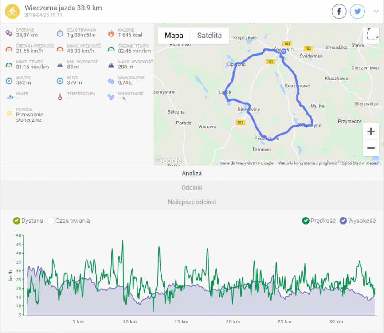Select the Mapa map view

174,36
